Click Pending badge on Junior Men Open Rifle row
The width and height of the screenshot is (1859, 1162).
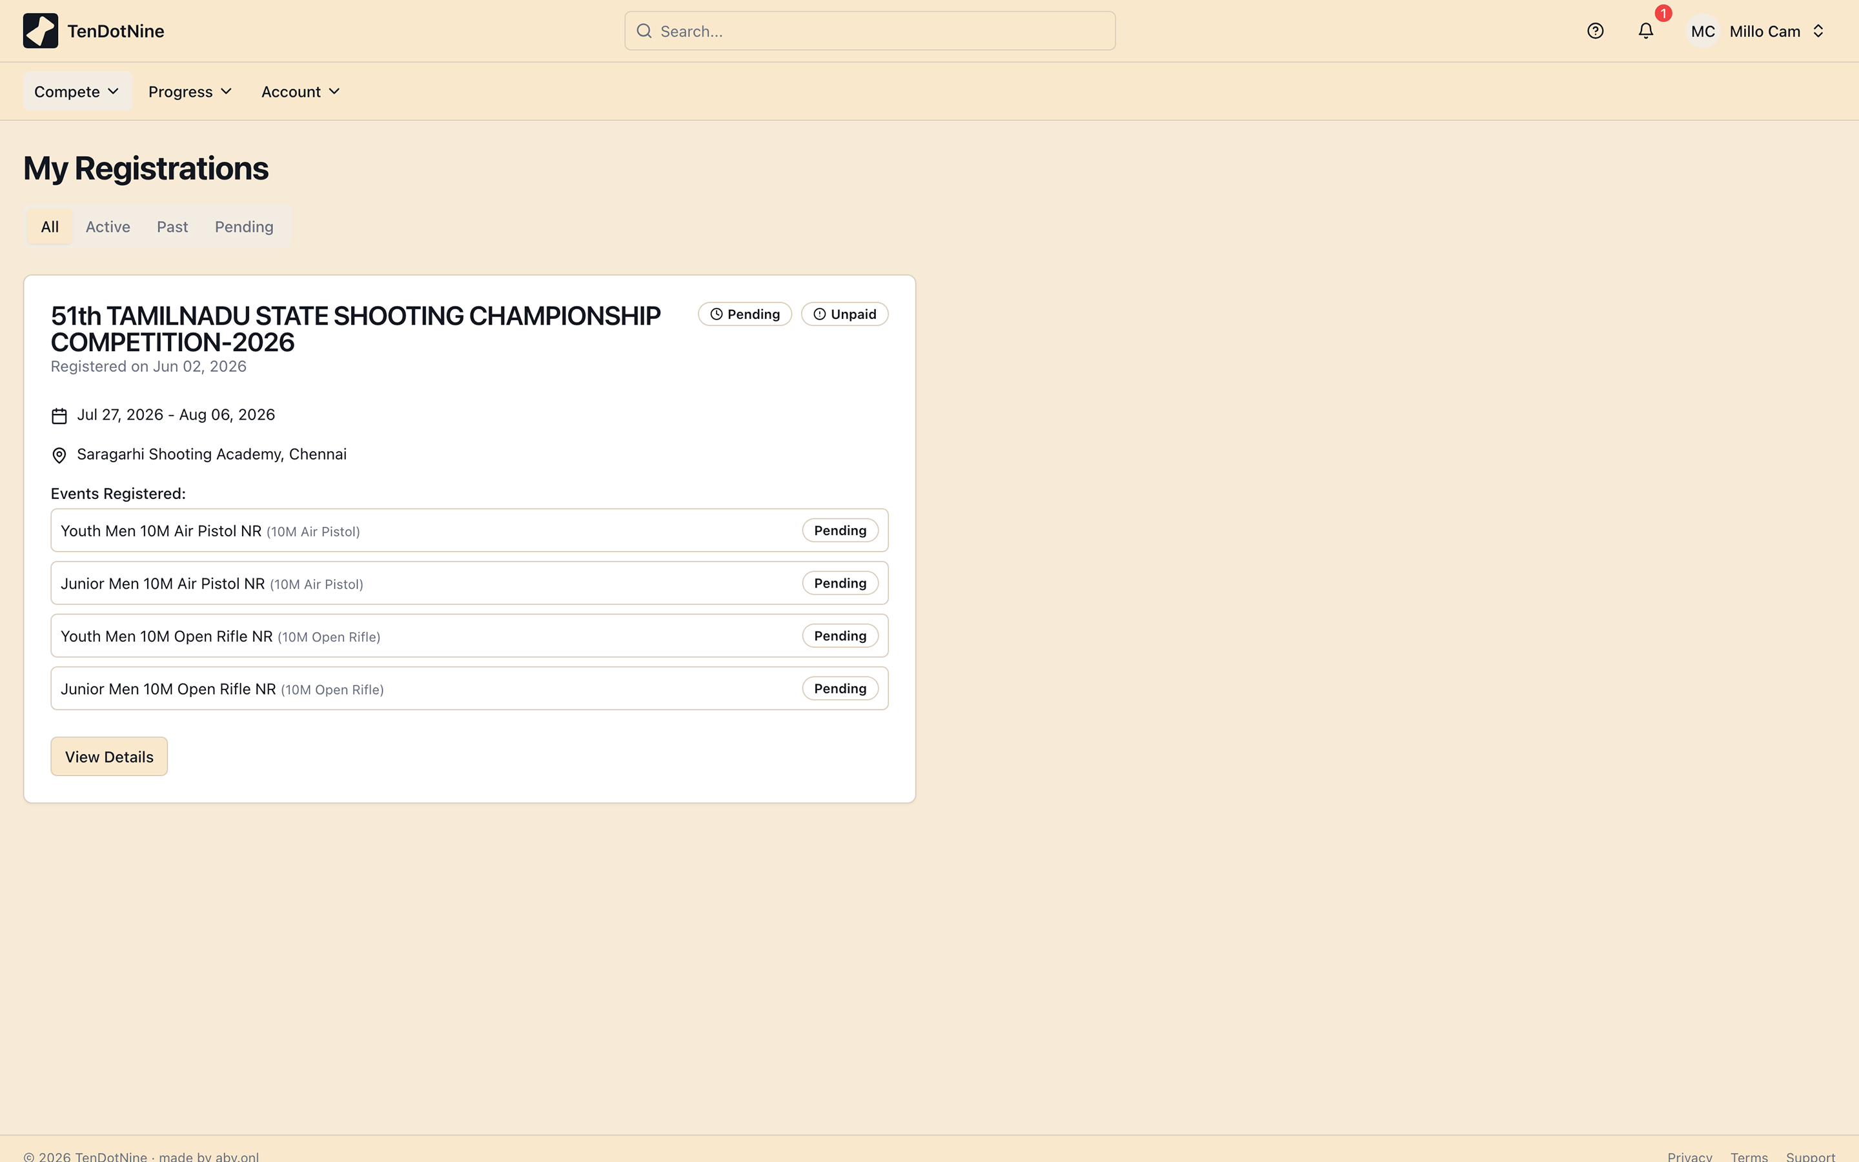(840, 689)
